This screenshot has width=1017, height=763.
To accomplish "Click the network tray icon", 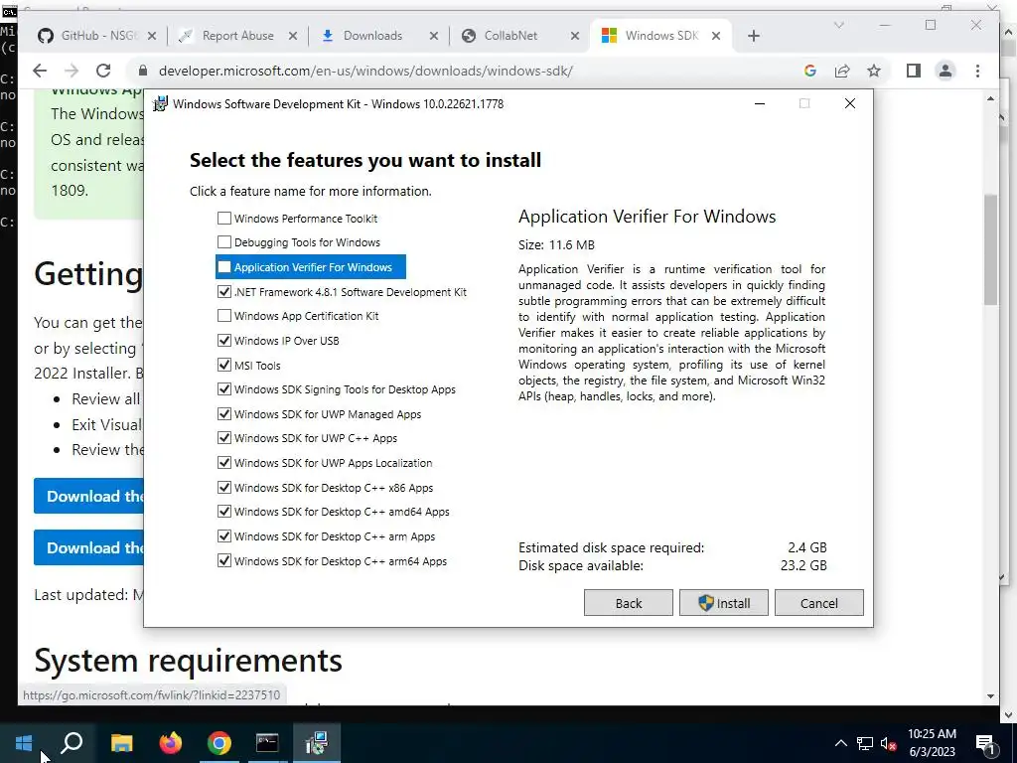I will (x=865, y=743).
